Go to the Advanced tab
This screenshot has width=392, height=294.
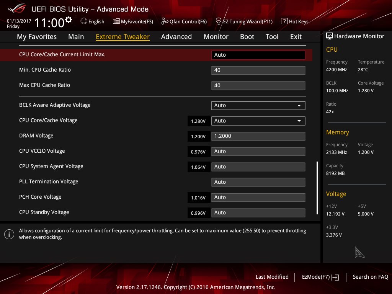pos(176,37)
